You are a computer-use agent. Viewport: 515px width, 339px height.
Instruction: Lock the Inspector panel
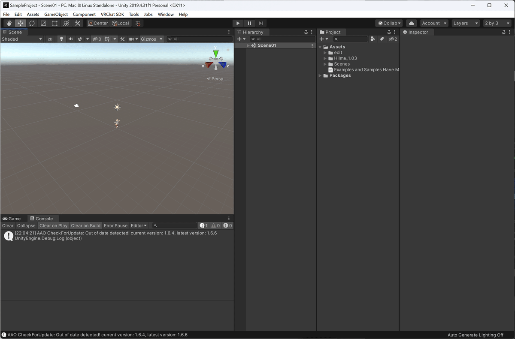coord(504,32)
